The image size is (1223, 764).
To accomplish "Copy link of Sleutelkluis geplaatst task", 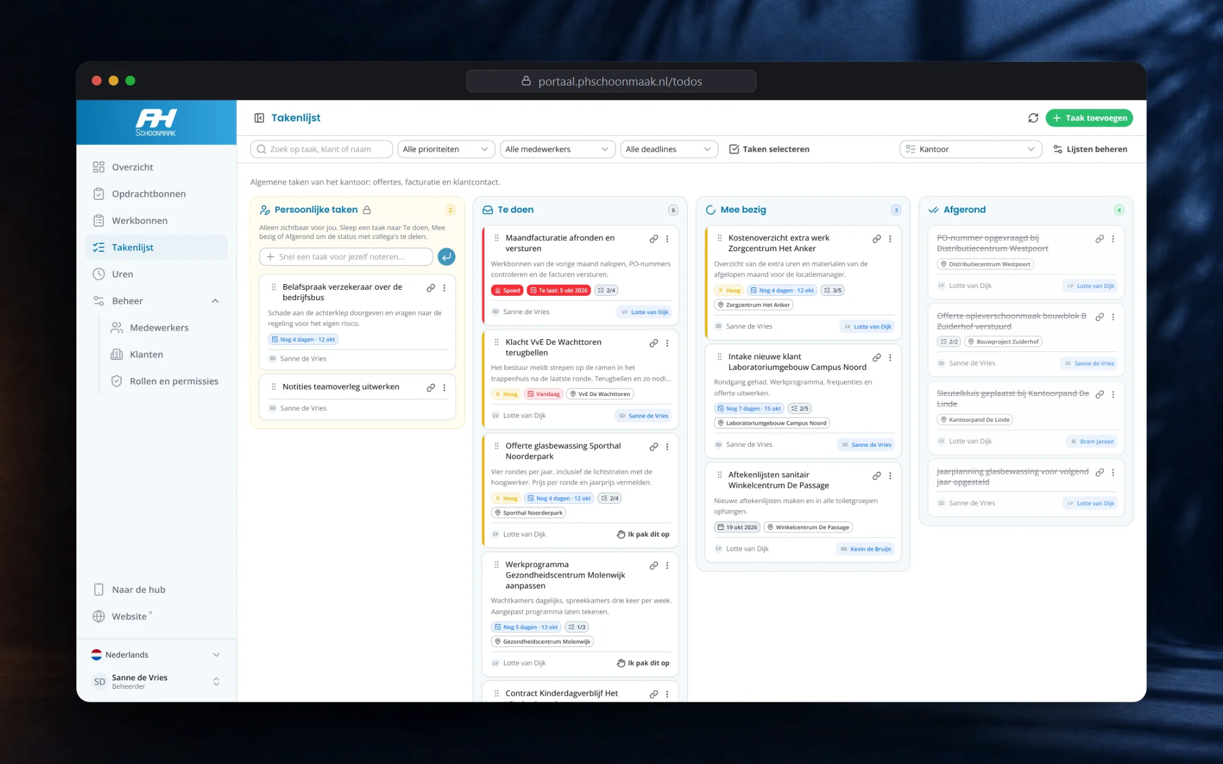I will pos(1099,394).
